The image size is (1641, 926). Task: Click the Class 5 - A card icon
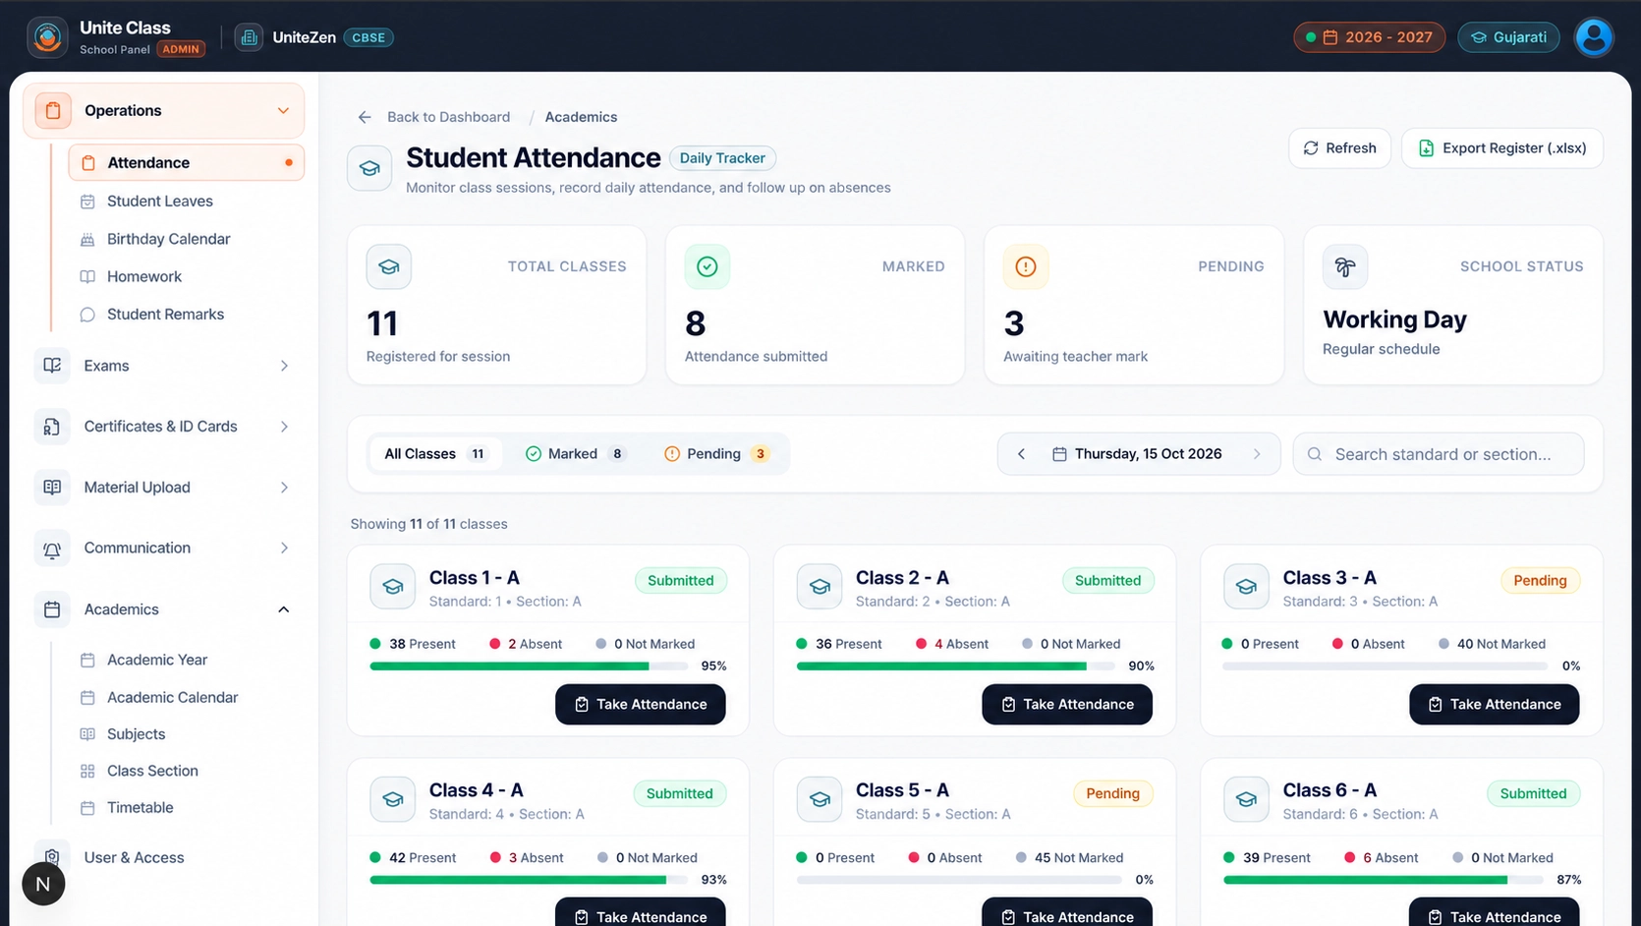coord(820,800)
